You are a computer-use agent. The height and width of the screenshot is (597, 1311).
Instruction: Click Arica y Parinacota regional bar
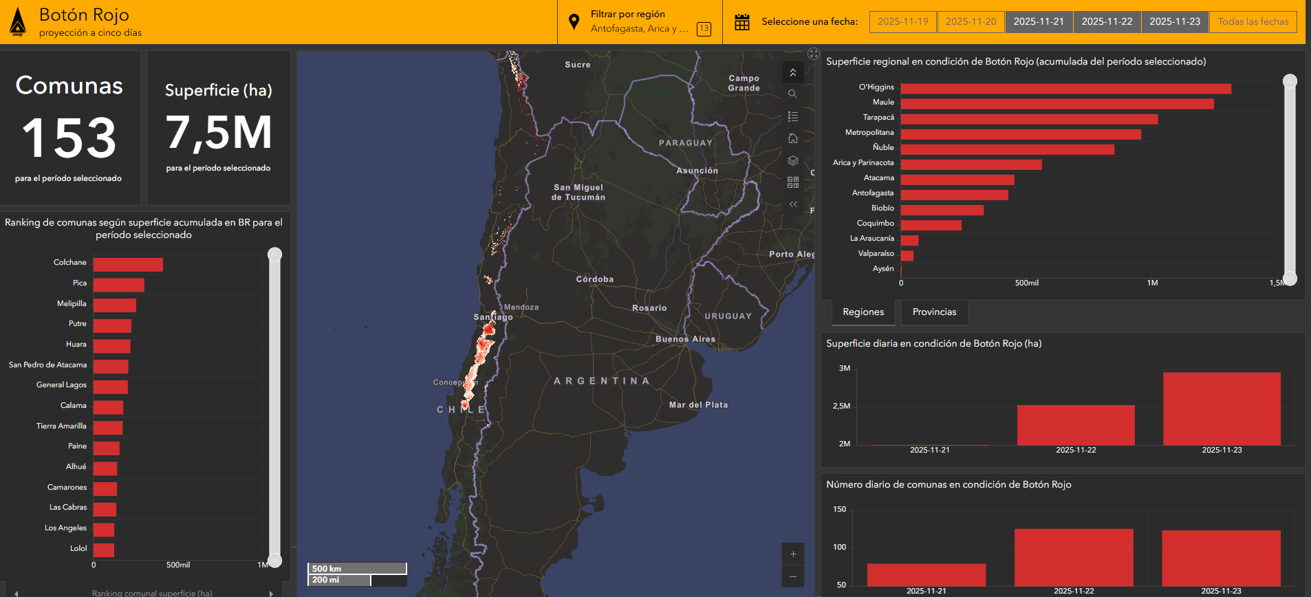click(971, 164)
